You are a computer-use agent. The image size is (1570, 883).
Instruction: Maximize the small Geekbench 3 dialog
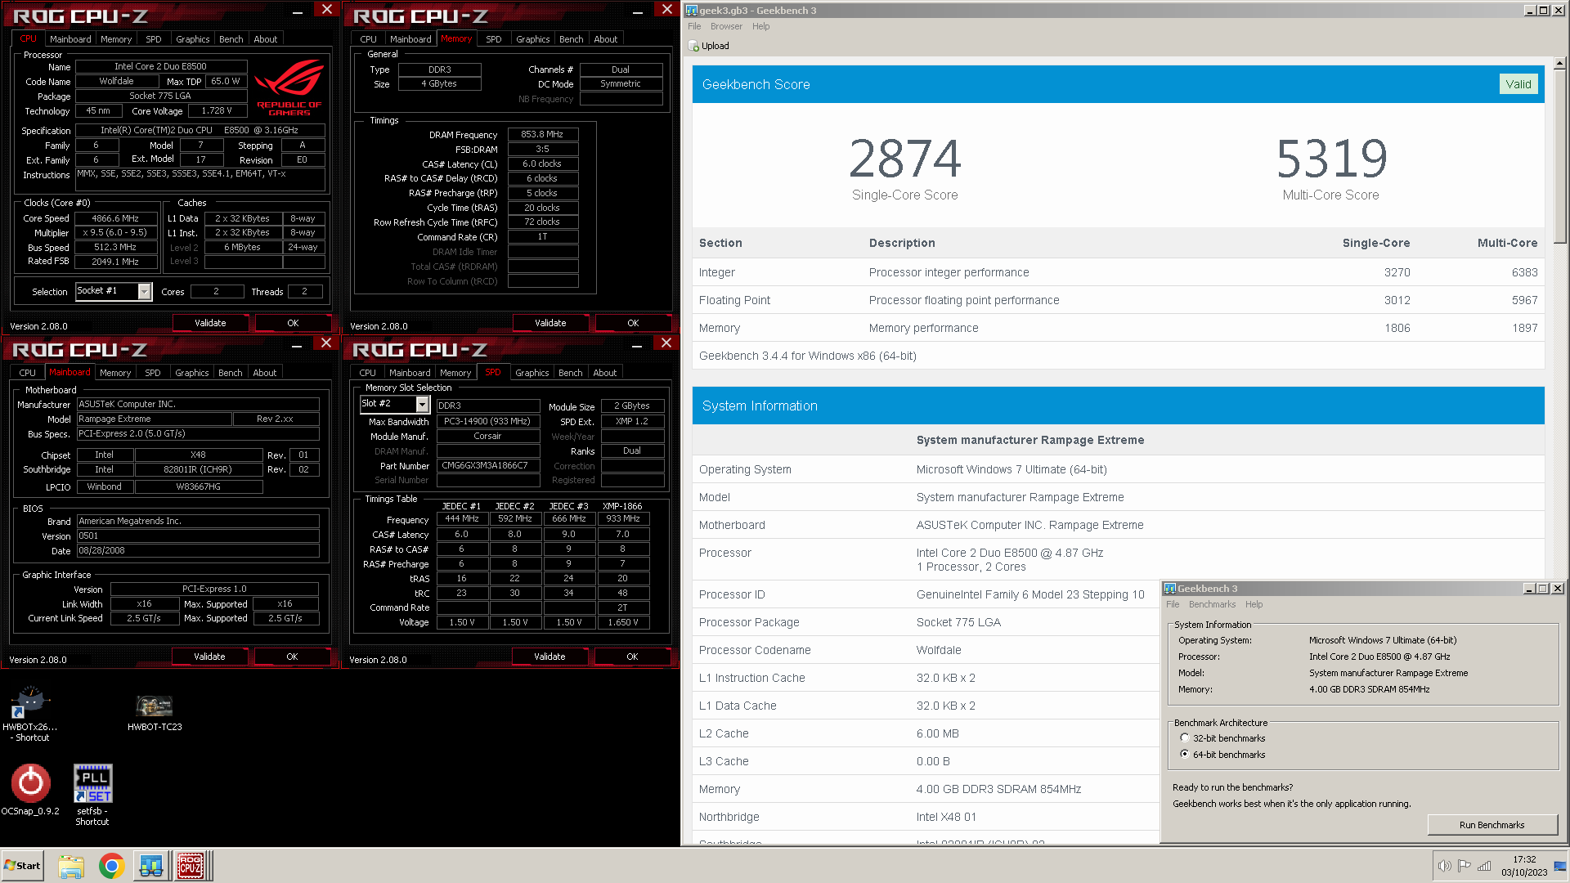point(1543,589)
